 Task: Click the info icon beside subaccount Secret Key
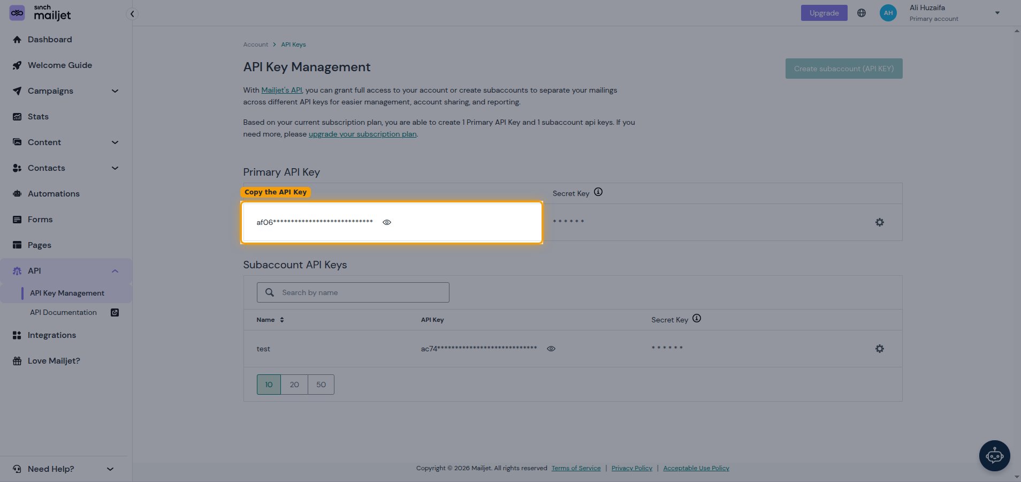click(697, 318)
